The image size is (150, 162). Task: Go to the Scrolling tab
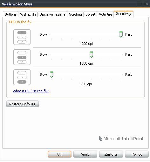point(75,14)
